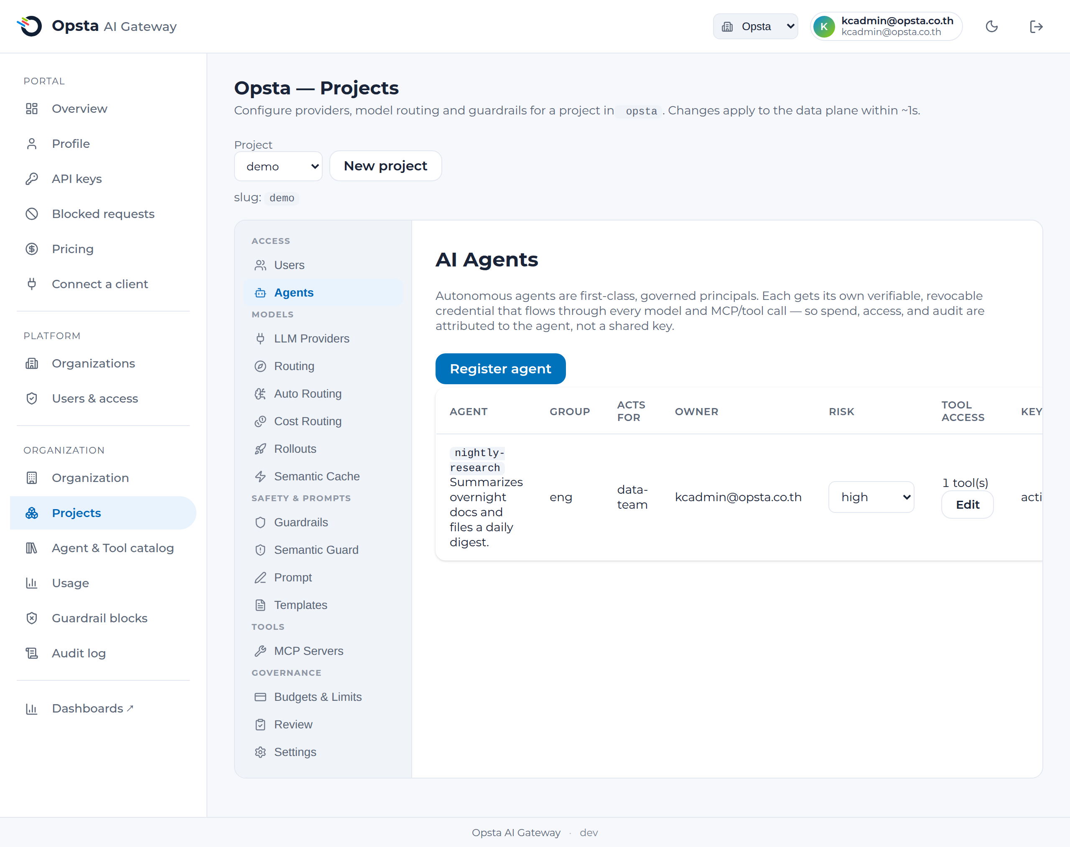Open the demo project dropdown
Screen dimensions: 1070x847
pyautogui.click(x=278, y=166)
